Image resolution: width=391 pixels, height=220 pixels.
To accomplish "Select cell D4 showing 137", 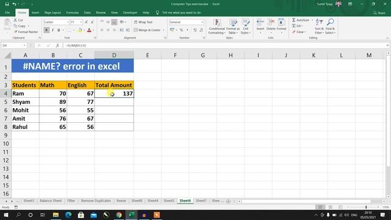I will (114, 94).
